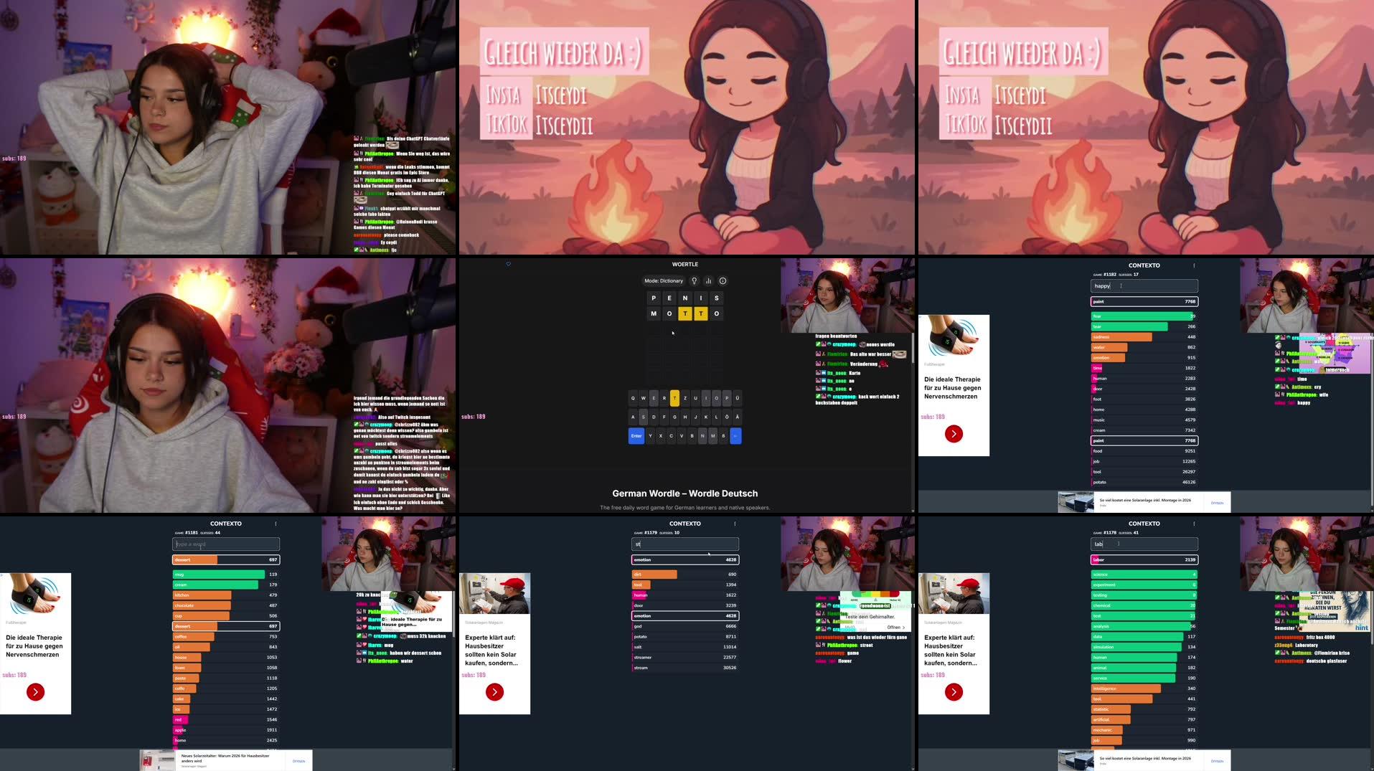Click the heart icon beside the Woertle panel

508,264
